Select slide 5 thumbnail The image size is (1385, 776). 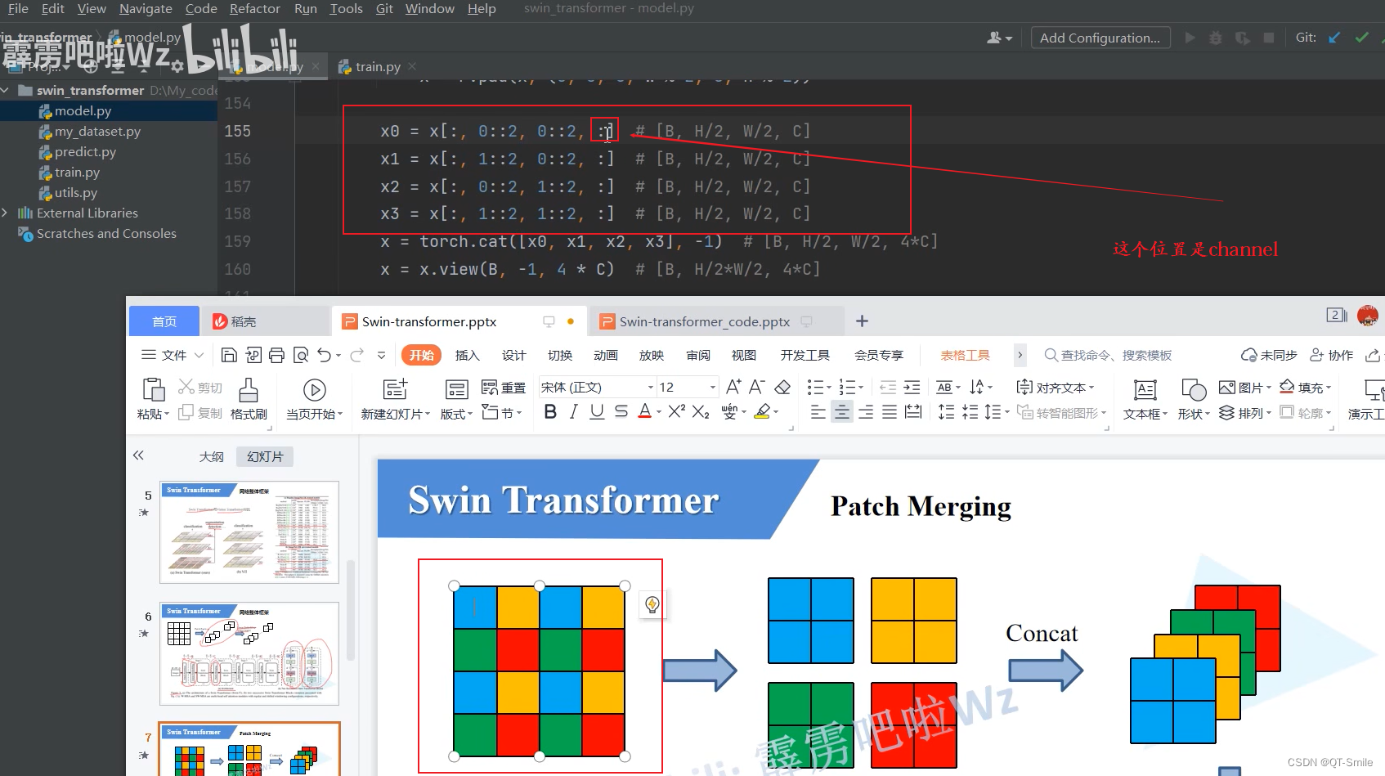tap(249, 532)
